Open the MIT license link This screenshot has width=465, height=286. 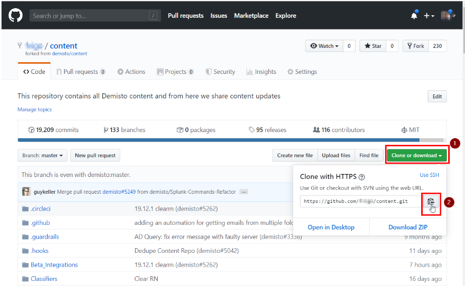click(x=411, y=130)
